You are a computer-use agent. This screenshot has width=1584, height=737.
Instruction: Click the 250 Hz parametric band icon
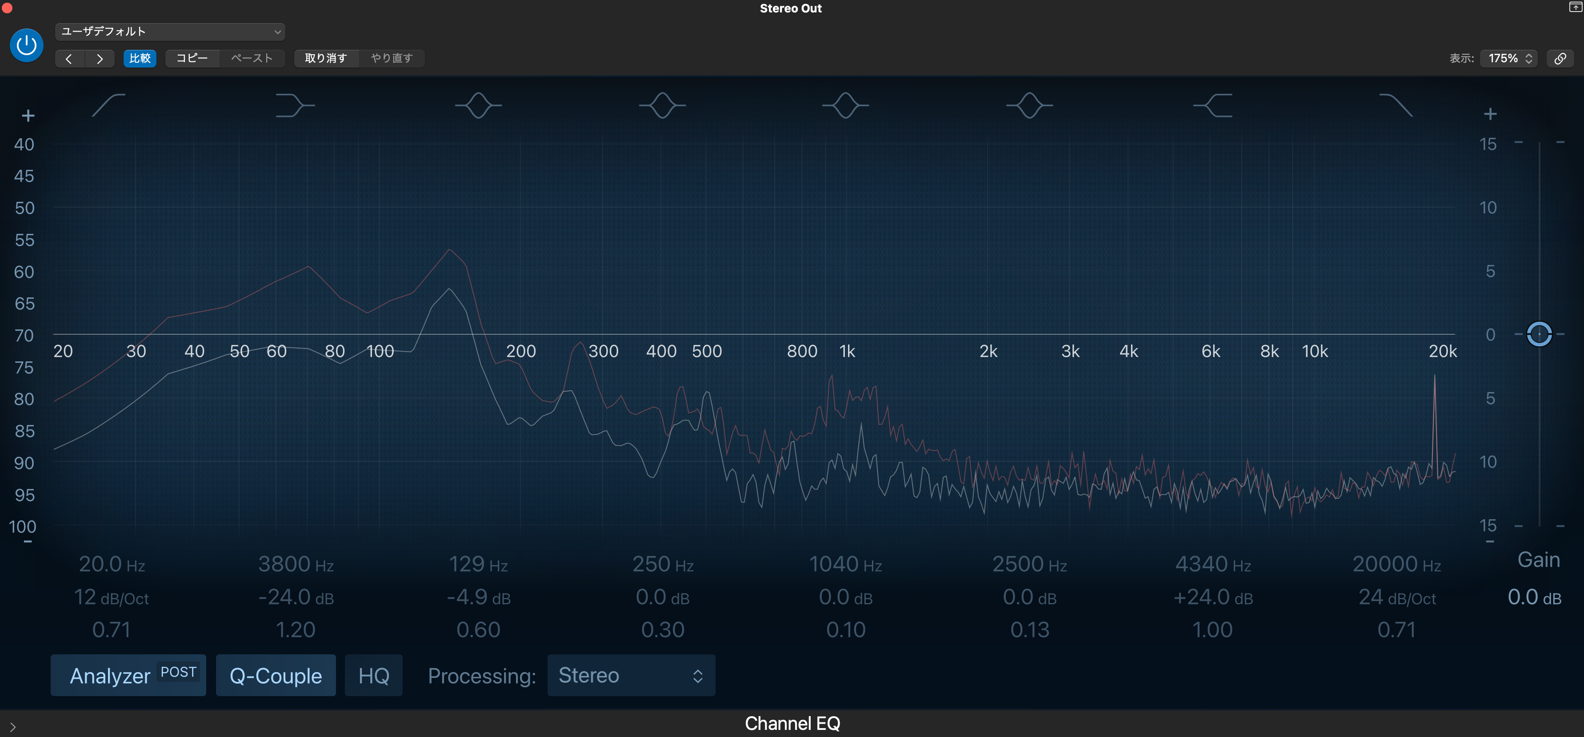point(662,105)
